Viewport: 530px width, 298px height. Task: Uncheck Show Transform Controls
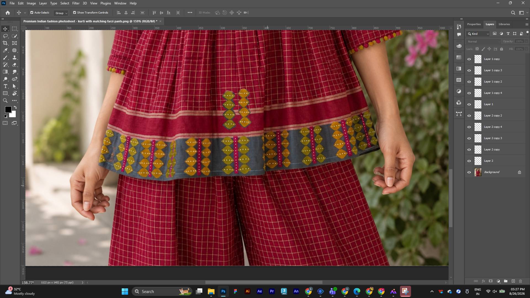75,12
